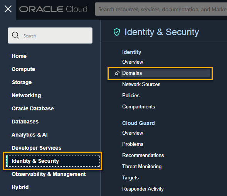Click the shield icon beside Identity & Security
The image size is (227, 196).
tap(117, 32)
